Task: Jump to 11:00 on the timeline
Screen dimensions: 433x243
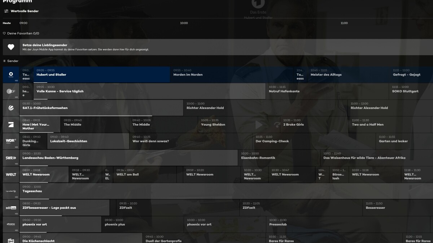Action: [344, 23]
